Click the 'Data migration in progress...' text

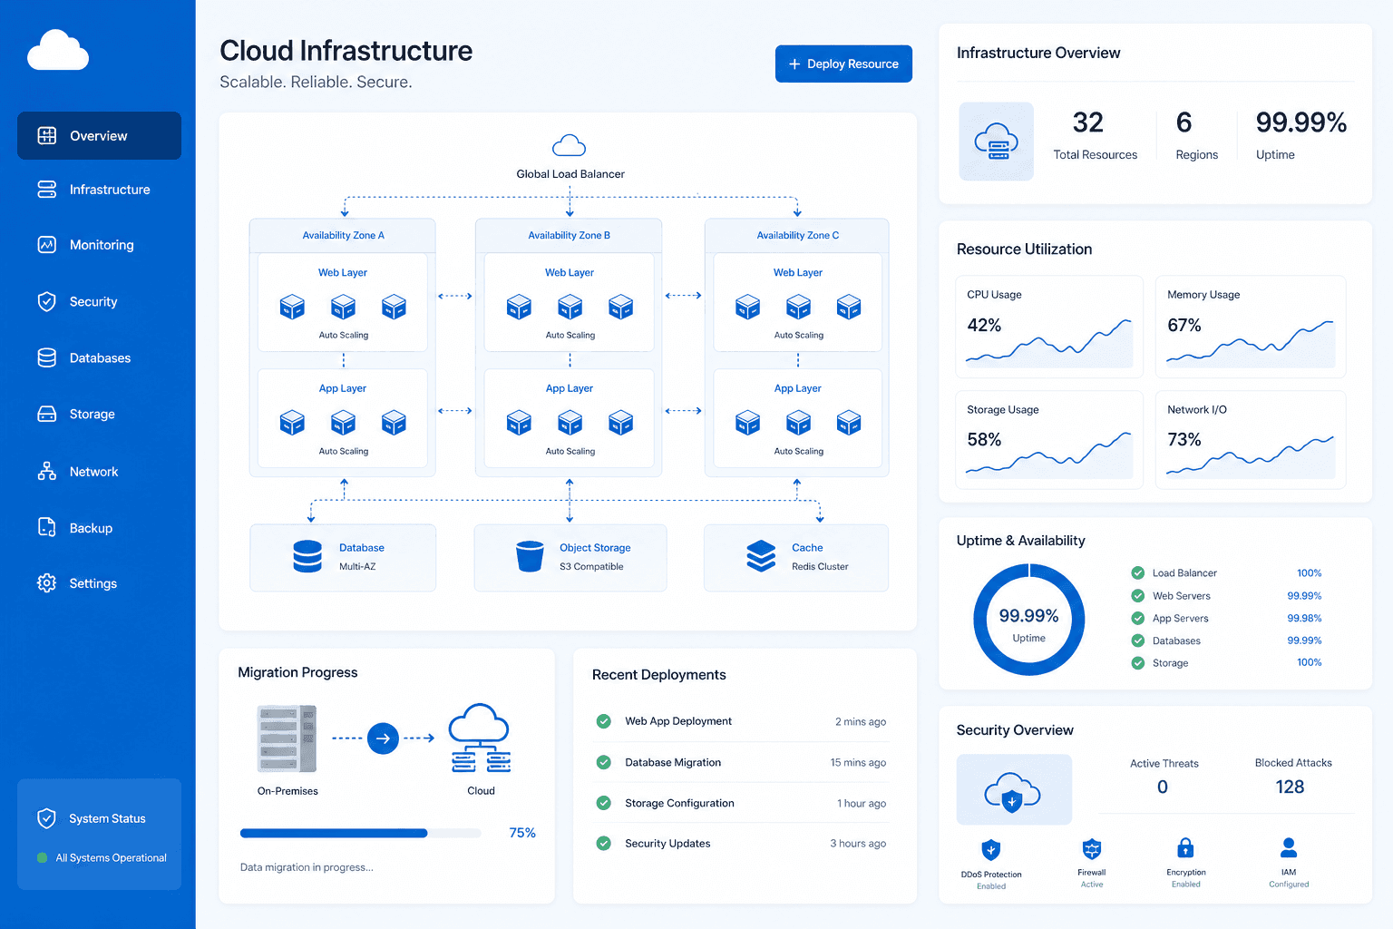coord(307,867)
